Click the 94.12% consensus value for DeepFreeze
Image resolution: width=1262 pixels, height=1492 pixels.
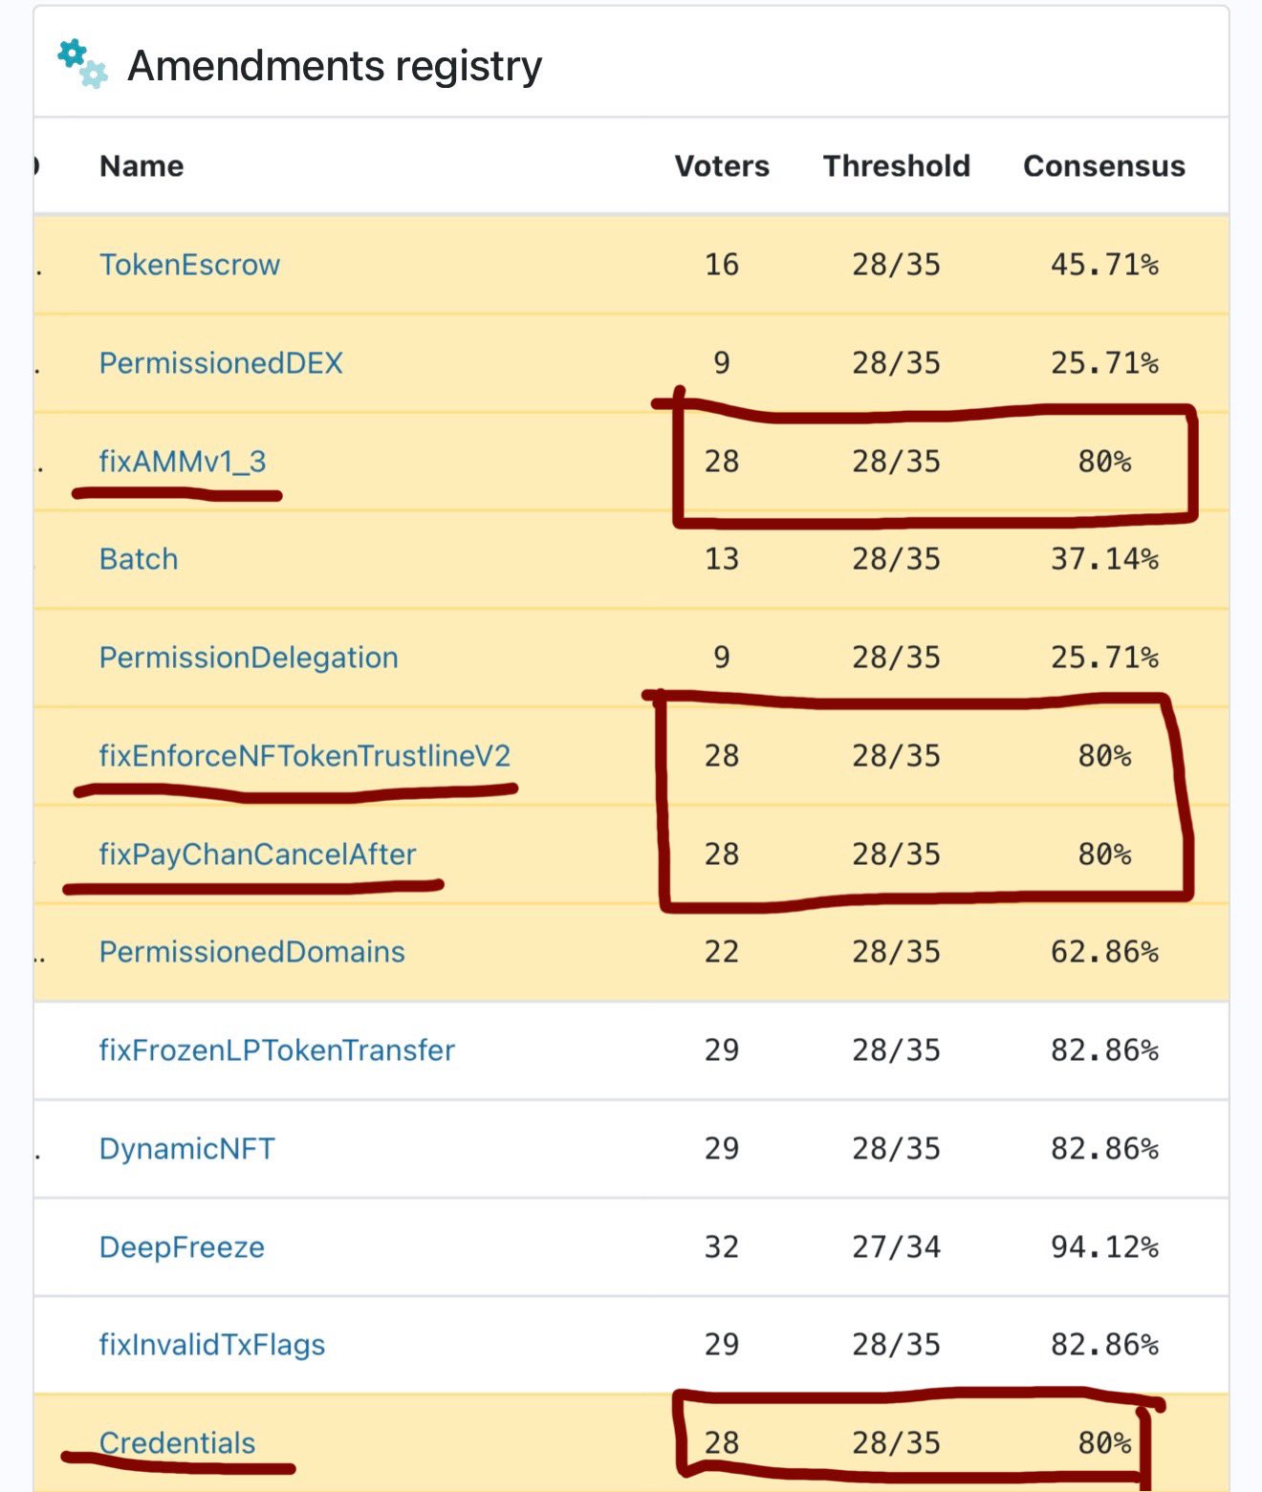[x=1104, y=1247]
